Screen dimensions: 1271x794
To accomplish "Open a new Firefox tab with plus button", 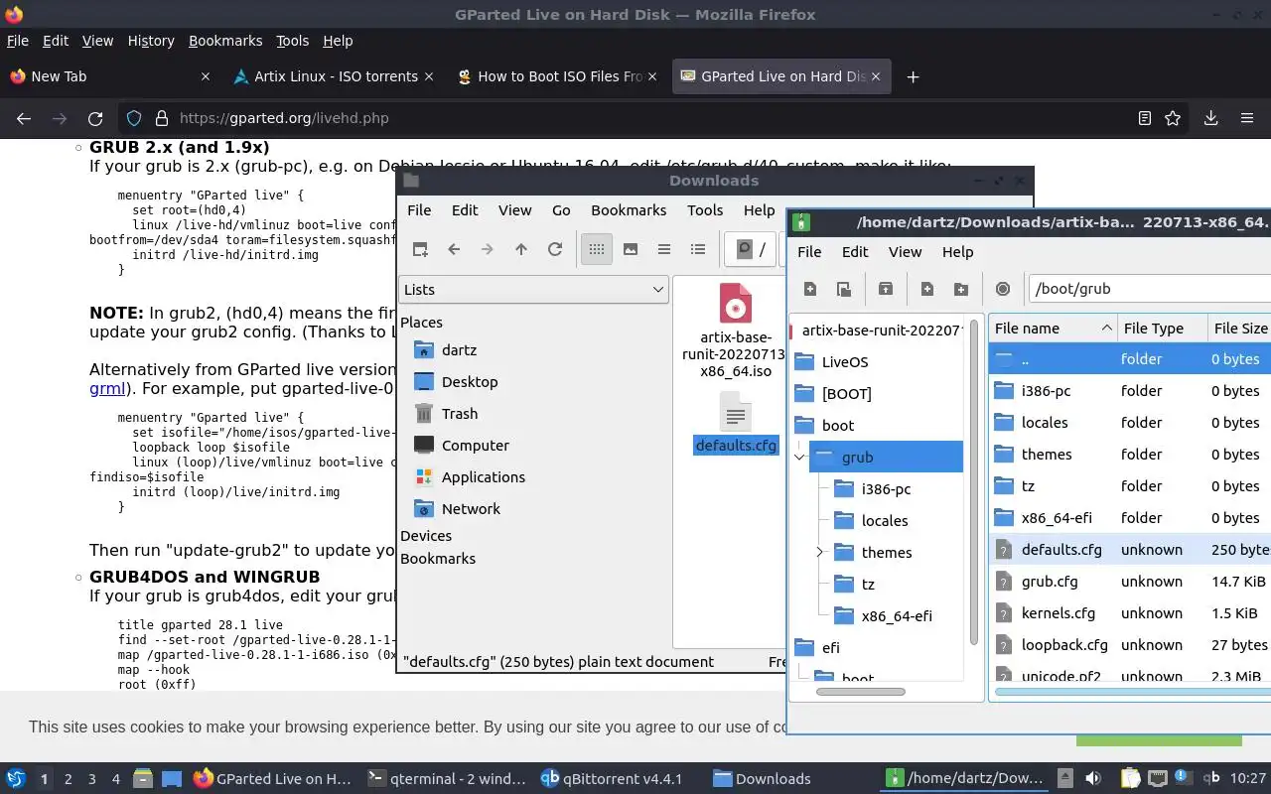I will pos(913,76).
